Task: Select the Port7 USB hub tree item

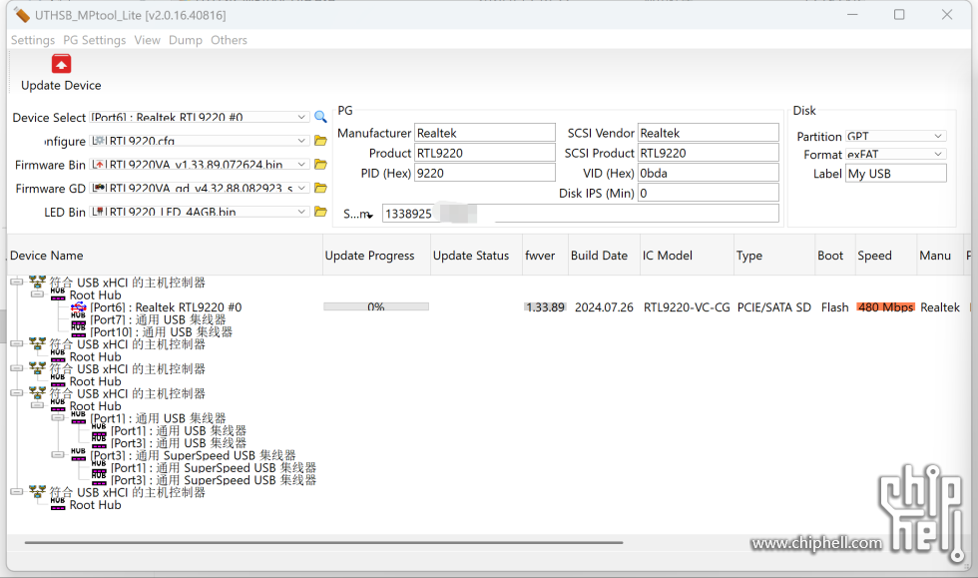Action: click(x=158, y=319)
